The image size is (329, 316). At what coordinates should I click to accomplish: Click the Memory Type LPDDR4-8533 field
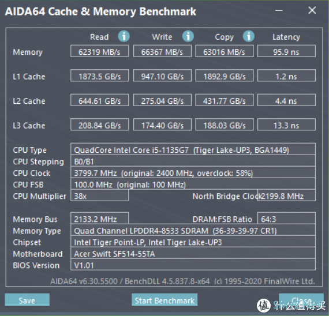193,230
